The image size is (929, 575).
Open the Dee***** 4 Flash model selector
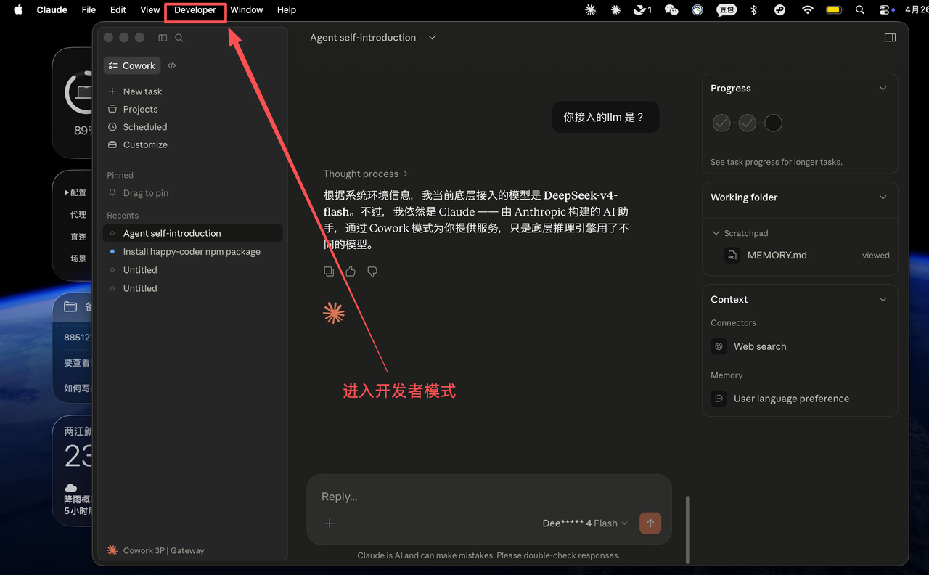585,523
